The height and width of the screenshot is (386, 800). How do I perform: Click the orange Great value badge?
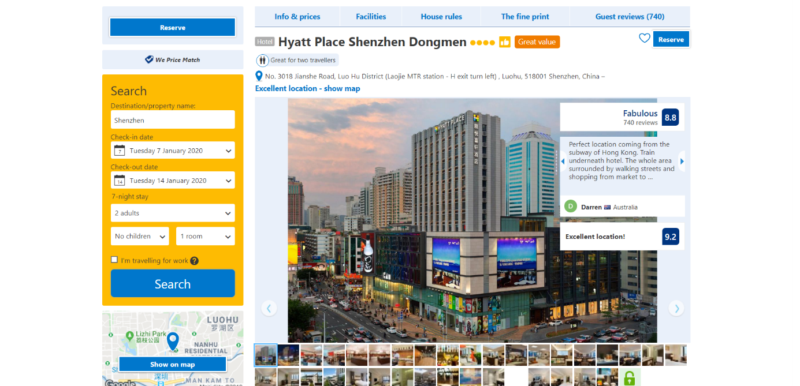pos(537,42)
